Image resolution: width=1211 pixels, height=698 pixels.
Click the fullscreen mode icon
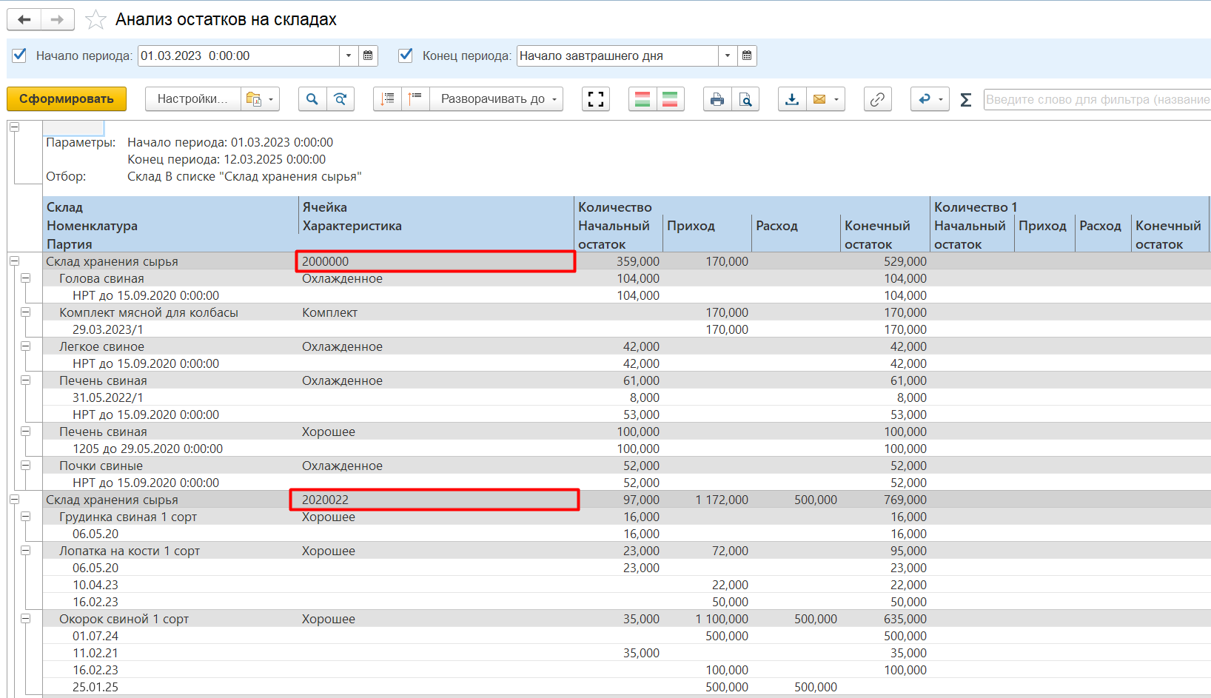[x=595, y=99]
